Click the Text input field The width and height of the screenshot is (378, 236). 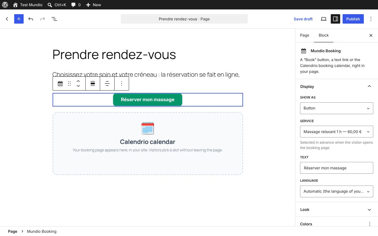tap(337, 168)
